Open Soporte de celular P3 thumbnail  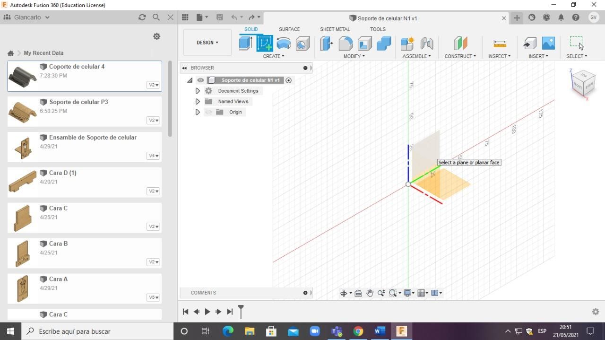click(x=22, y=112)
